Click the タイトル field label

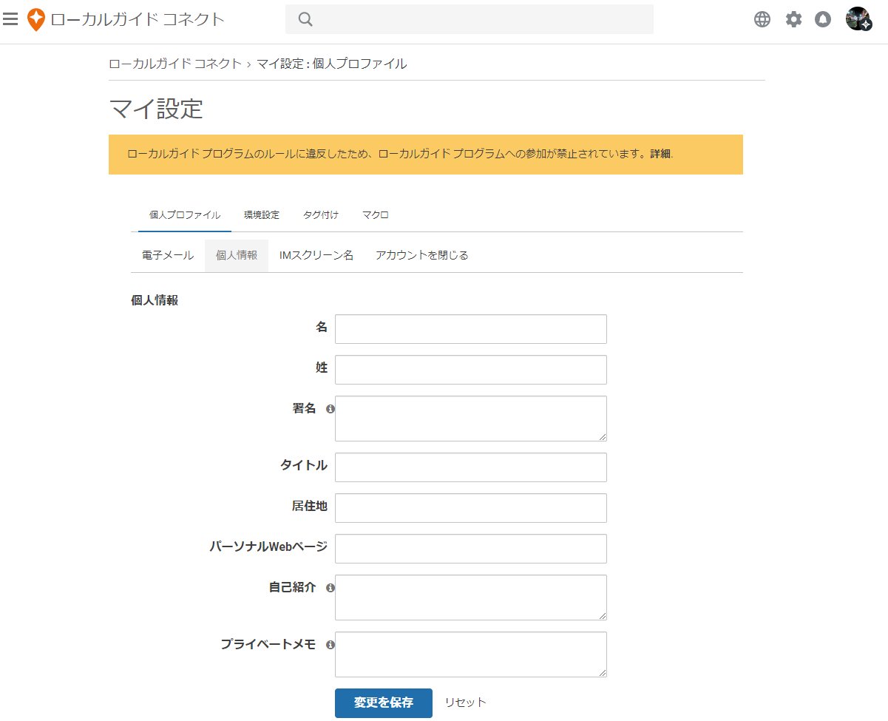[304, 465]
